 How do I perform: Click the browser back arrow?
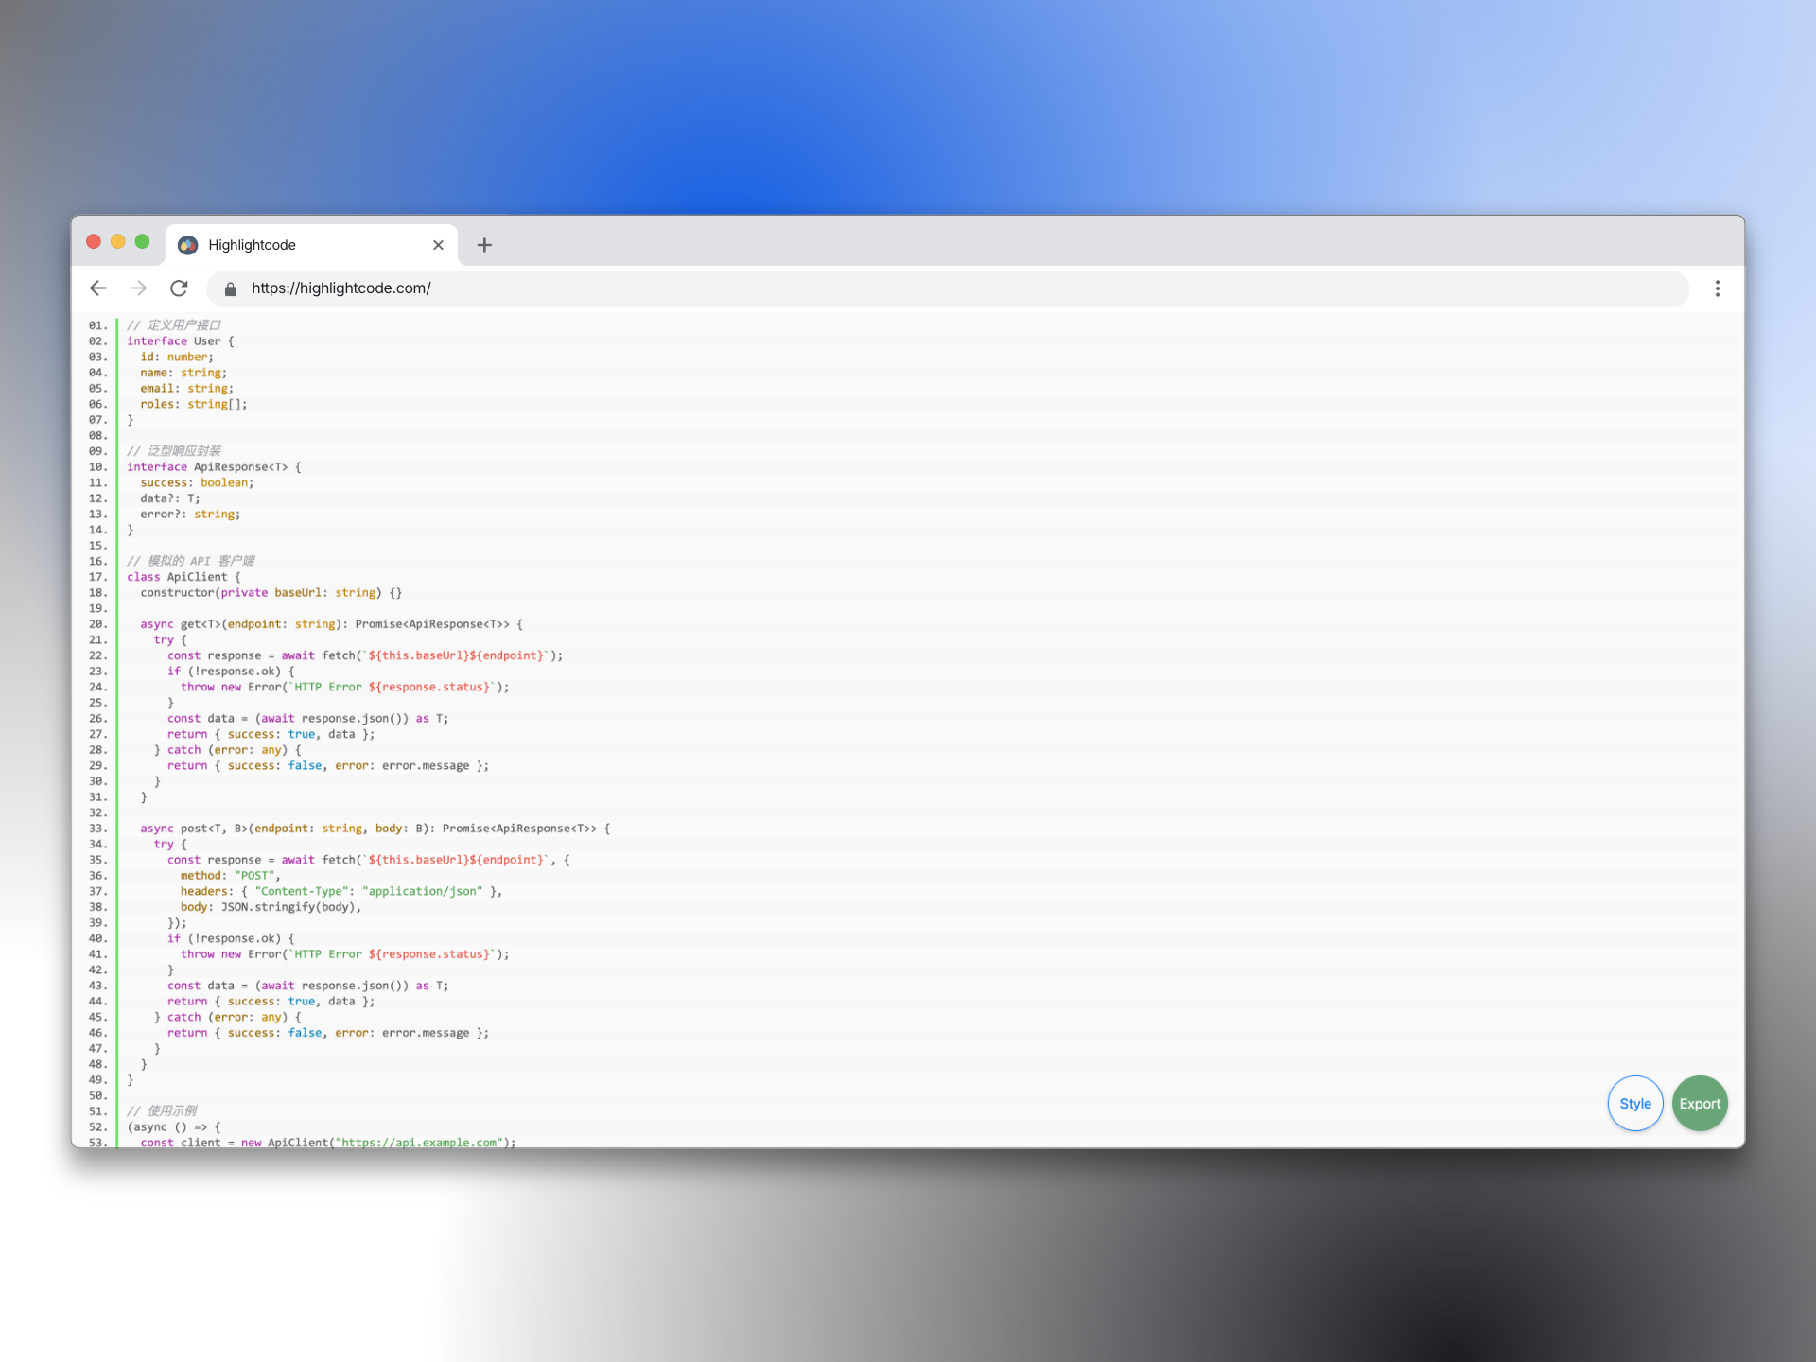[98, 288]
